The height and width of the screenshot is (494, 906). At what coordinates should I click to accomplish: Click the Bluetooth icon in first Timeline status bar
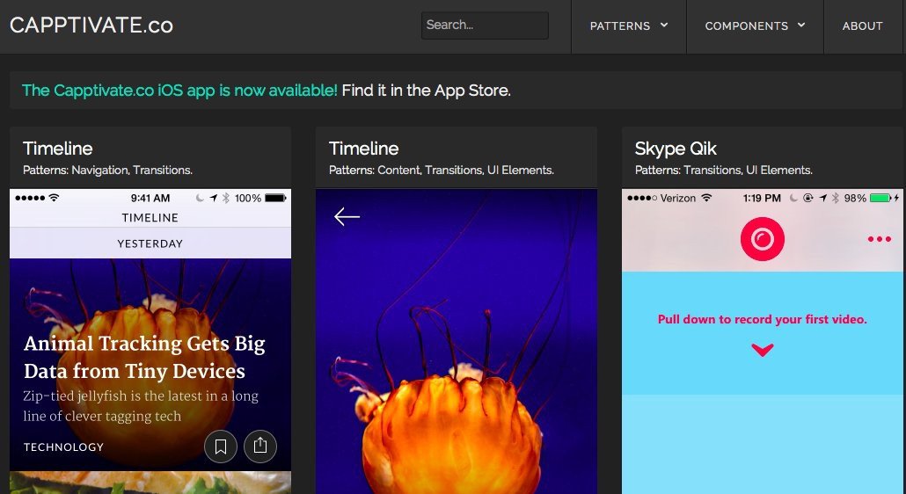tap(226, 198)
